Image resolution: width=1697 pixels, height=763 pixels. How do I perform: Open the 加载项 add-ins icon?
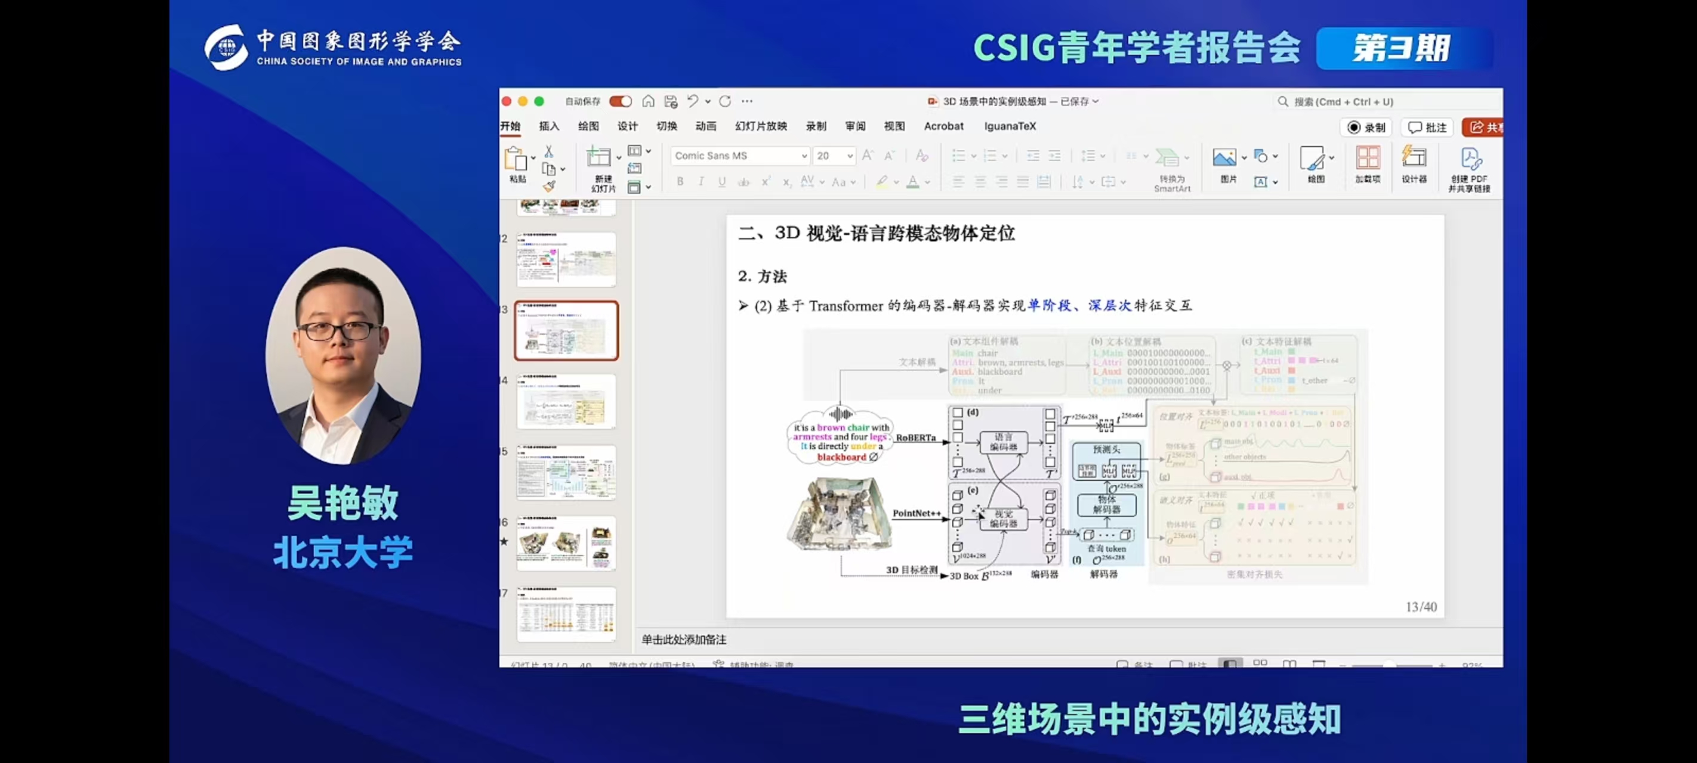[x=1368, y=158]
